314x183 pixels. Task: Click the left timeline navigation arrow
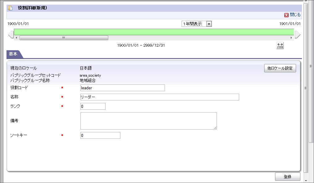(x=11, y=34)
